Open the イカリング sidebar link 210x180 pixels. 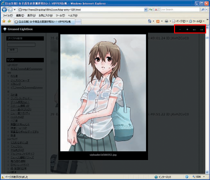(16, 84)
